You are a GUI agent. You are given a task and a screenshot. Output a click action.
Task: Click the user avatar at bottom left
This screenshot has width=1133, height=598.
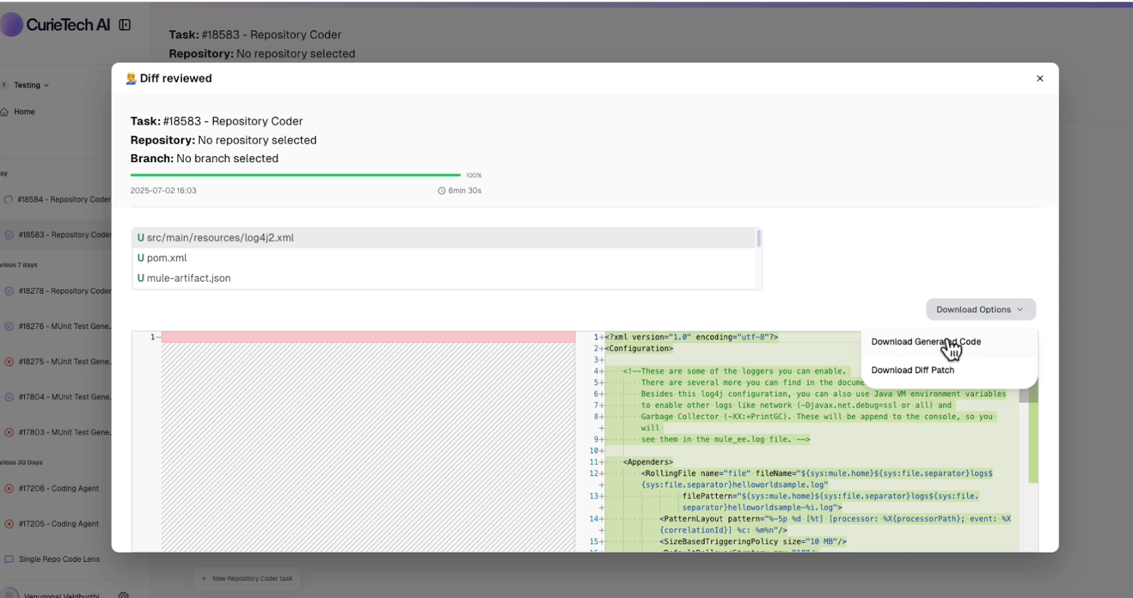tap(9, 593)
